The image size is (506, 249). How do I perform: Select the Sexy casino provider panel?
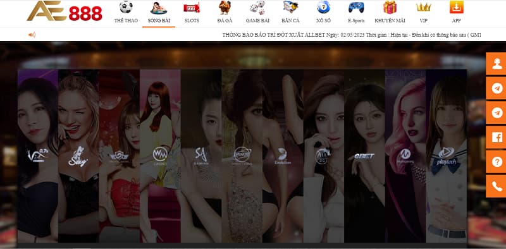pos(78,156)
